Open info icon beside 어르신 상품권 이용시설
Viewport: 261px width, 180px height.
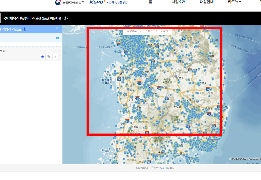coord(66,18)
